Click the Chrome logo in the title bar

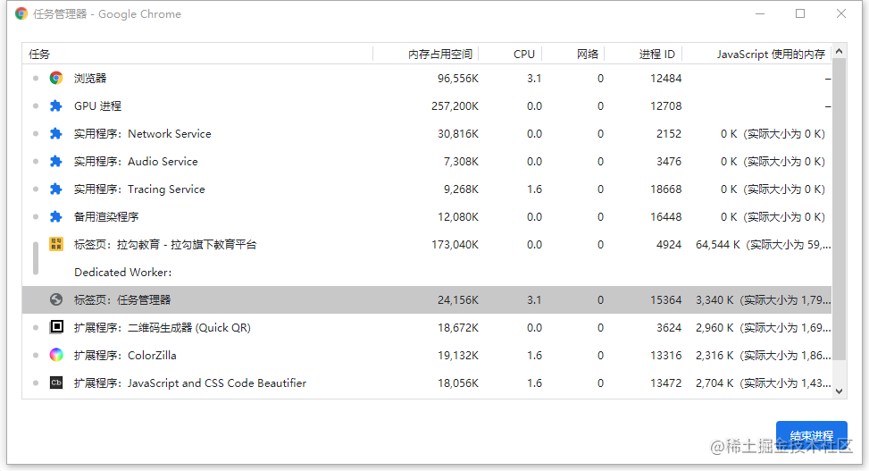tap(21, 14)
